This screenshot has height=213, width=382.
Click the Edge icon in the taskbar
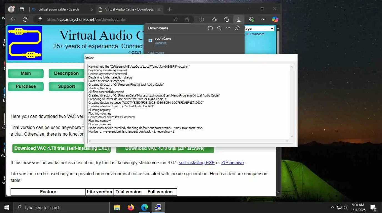(144, 207)
